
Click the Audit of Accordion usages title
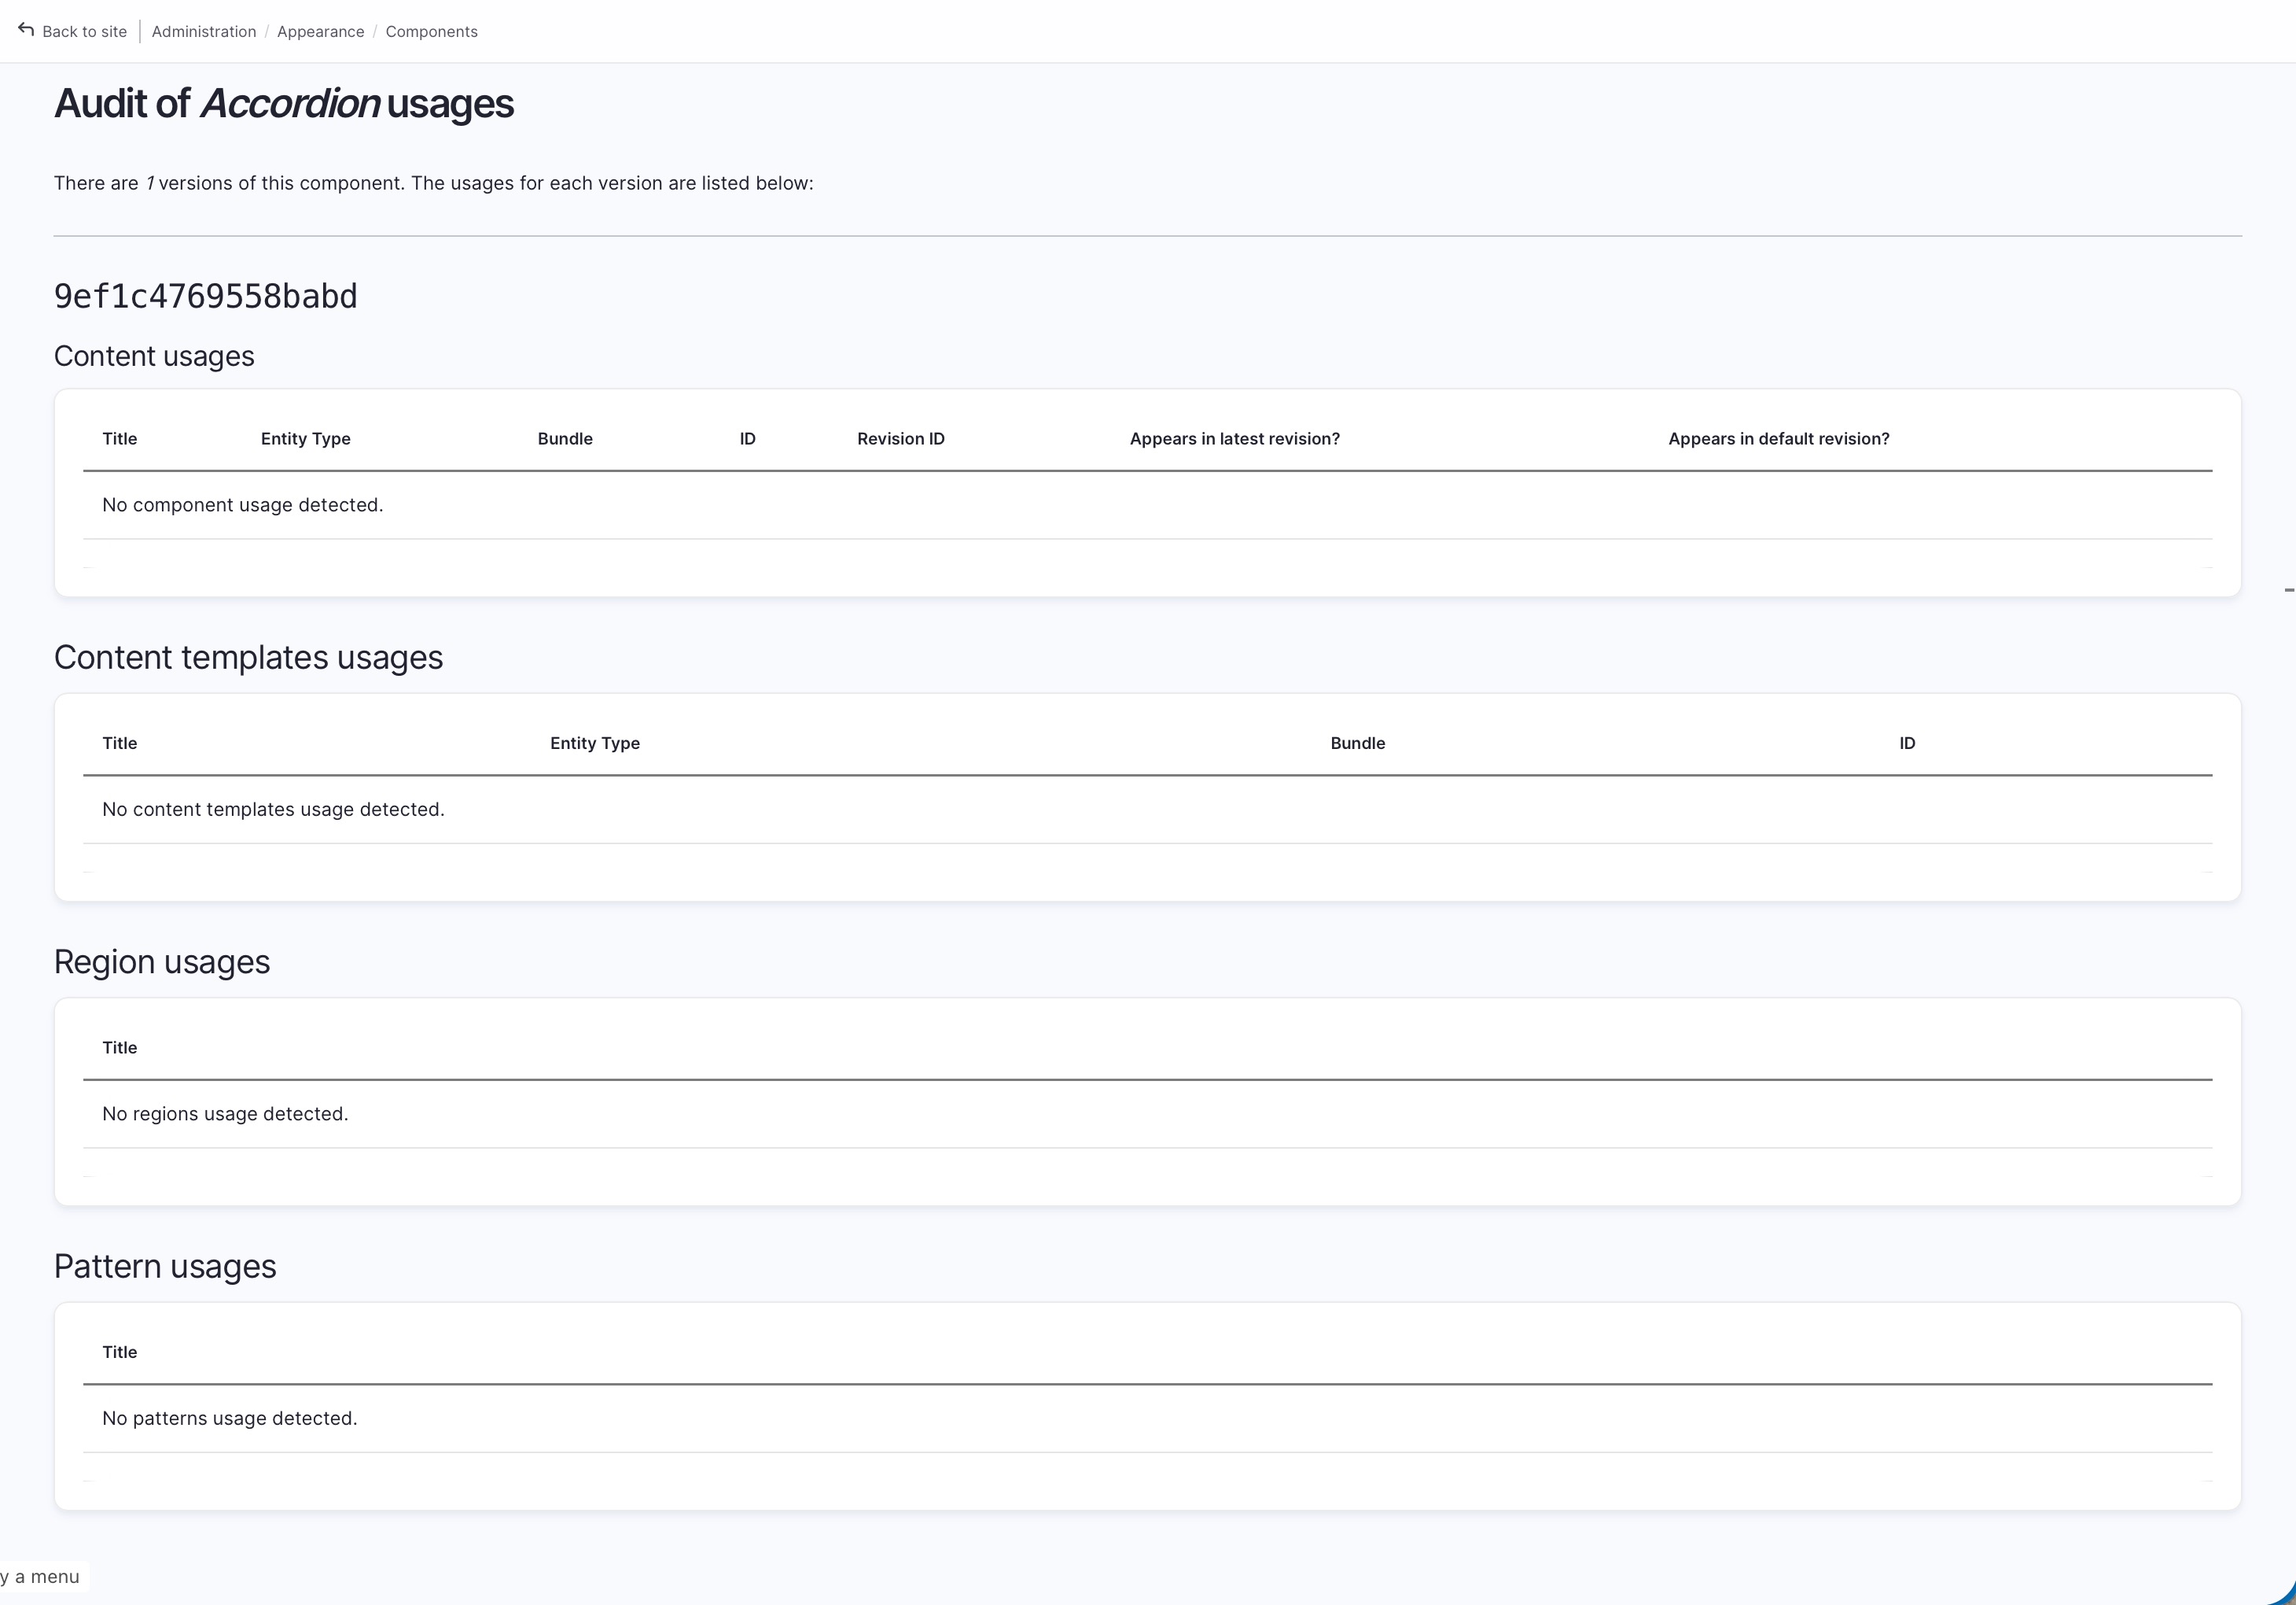284,104
